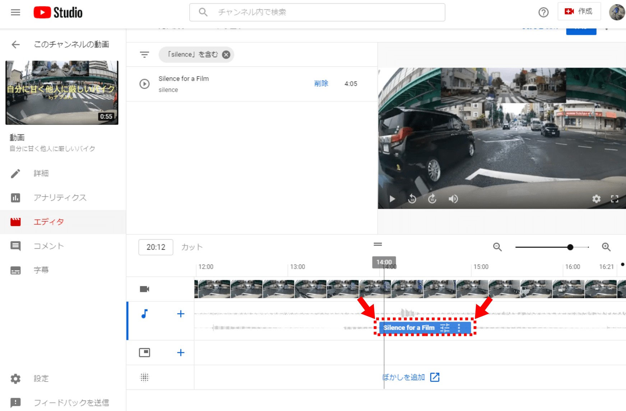
Task: Open アナリティクス analytics section
Action: click(63, 198)
